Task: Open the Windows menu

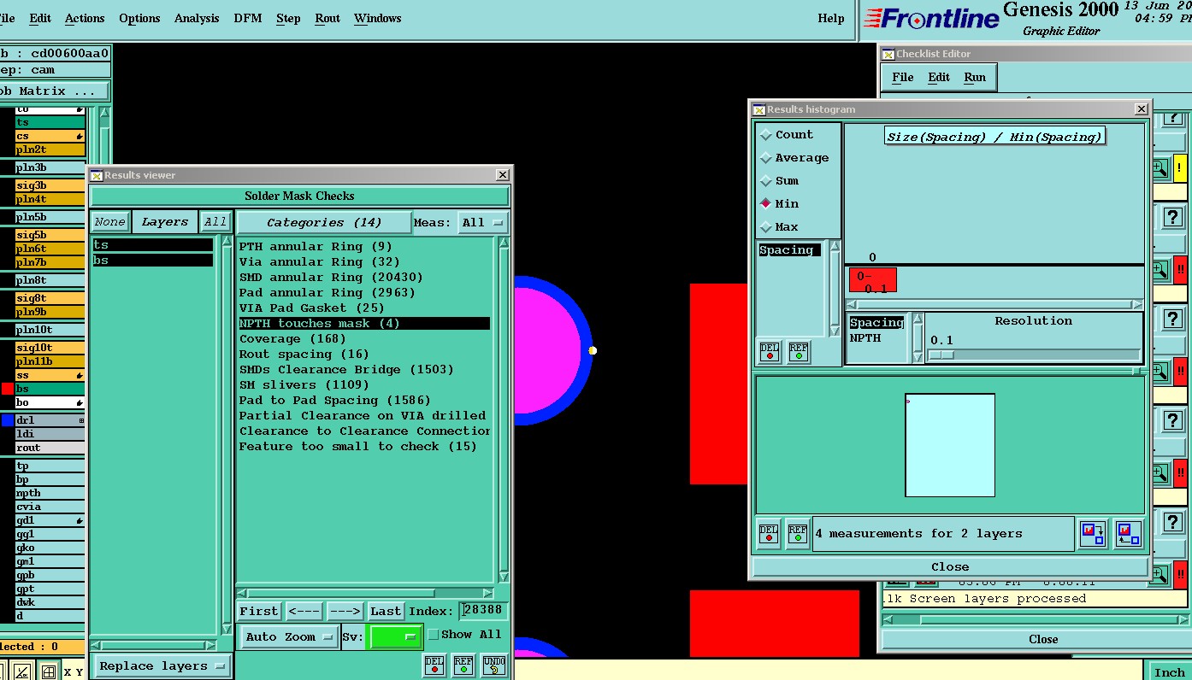Action: pyautogui.click(x=377, y=18)
